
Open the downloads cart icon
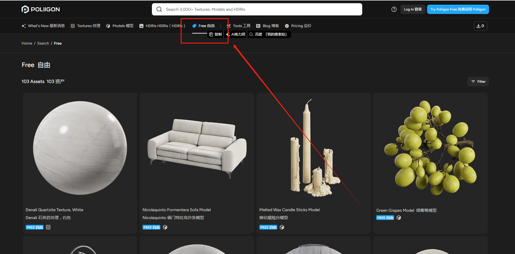(480, 26)
